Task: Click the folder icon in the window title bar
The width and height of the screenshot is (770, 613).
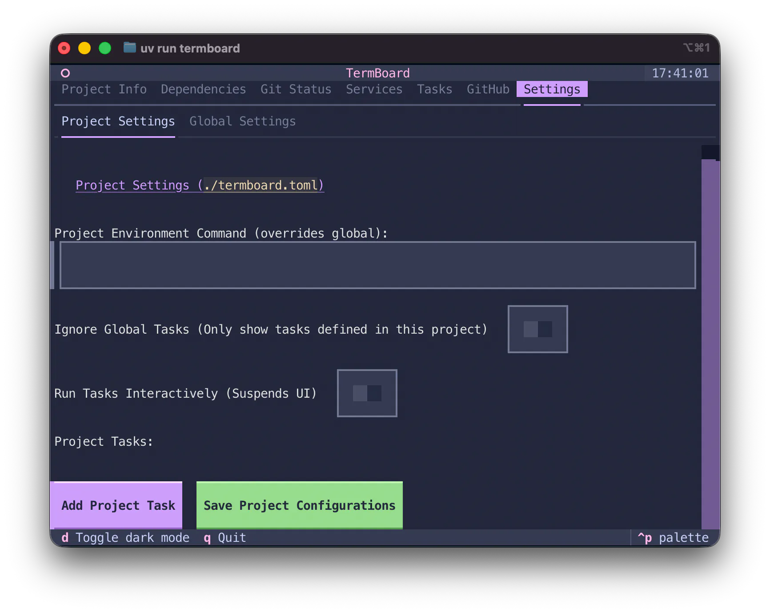Action: coord(129,48)
